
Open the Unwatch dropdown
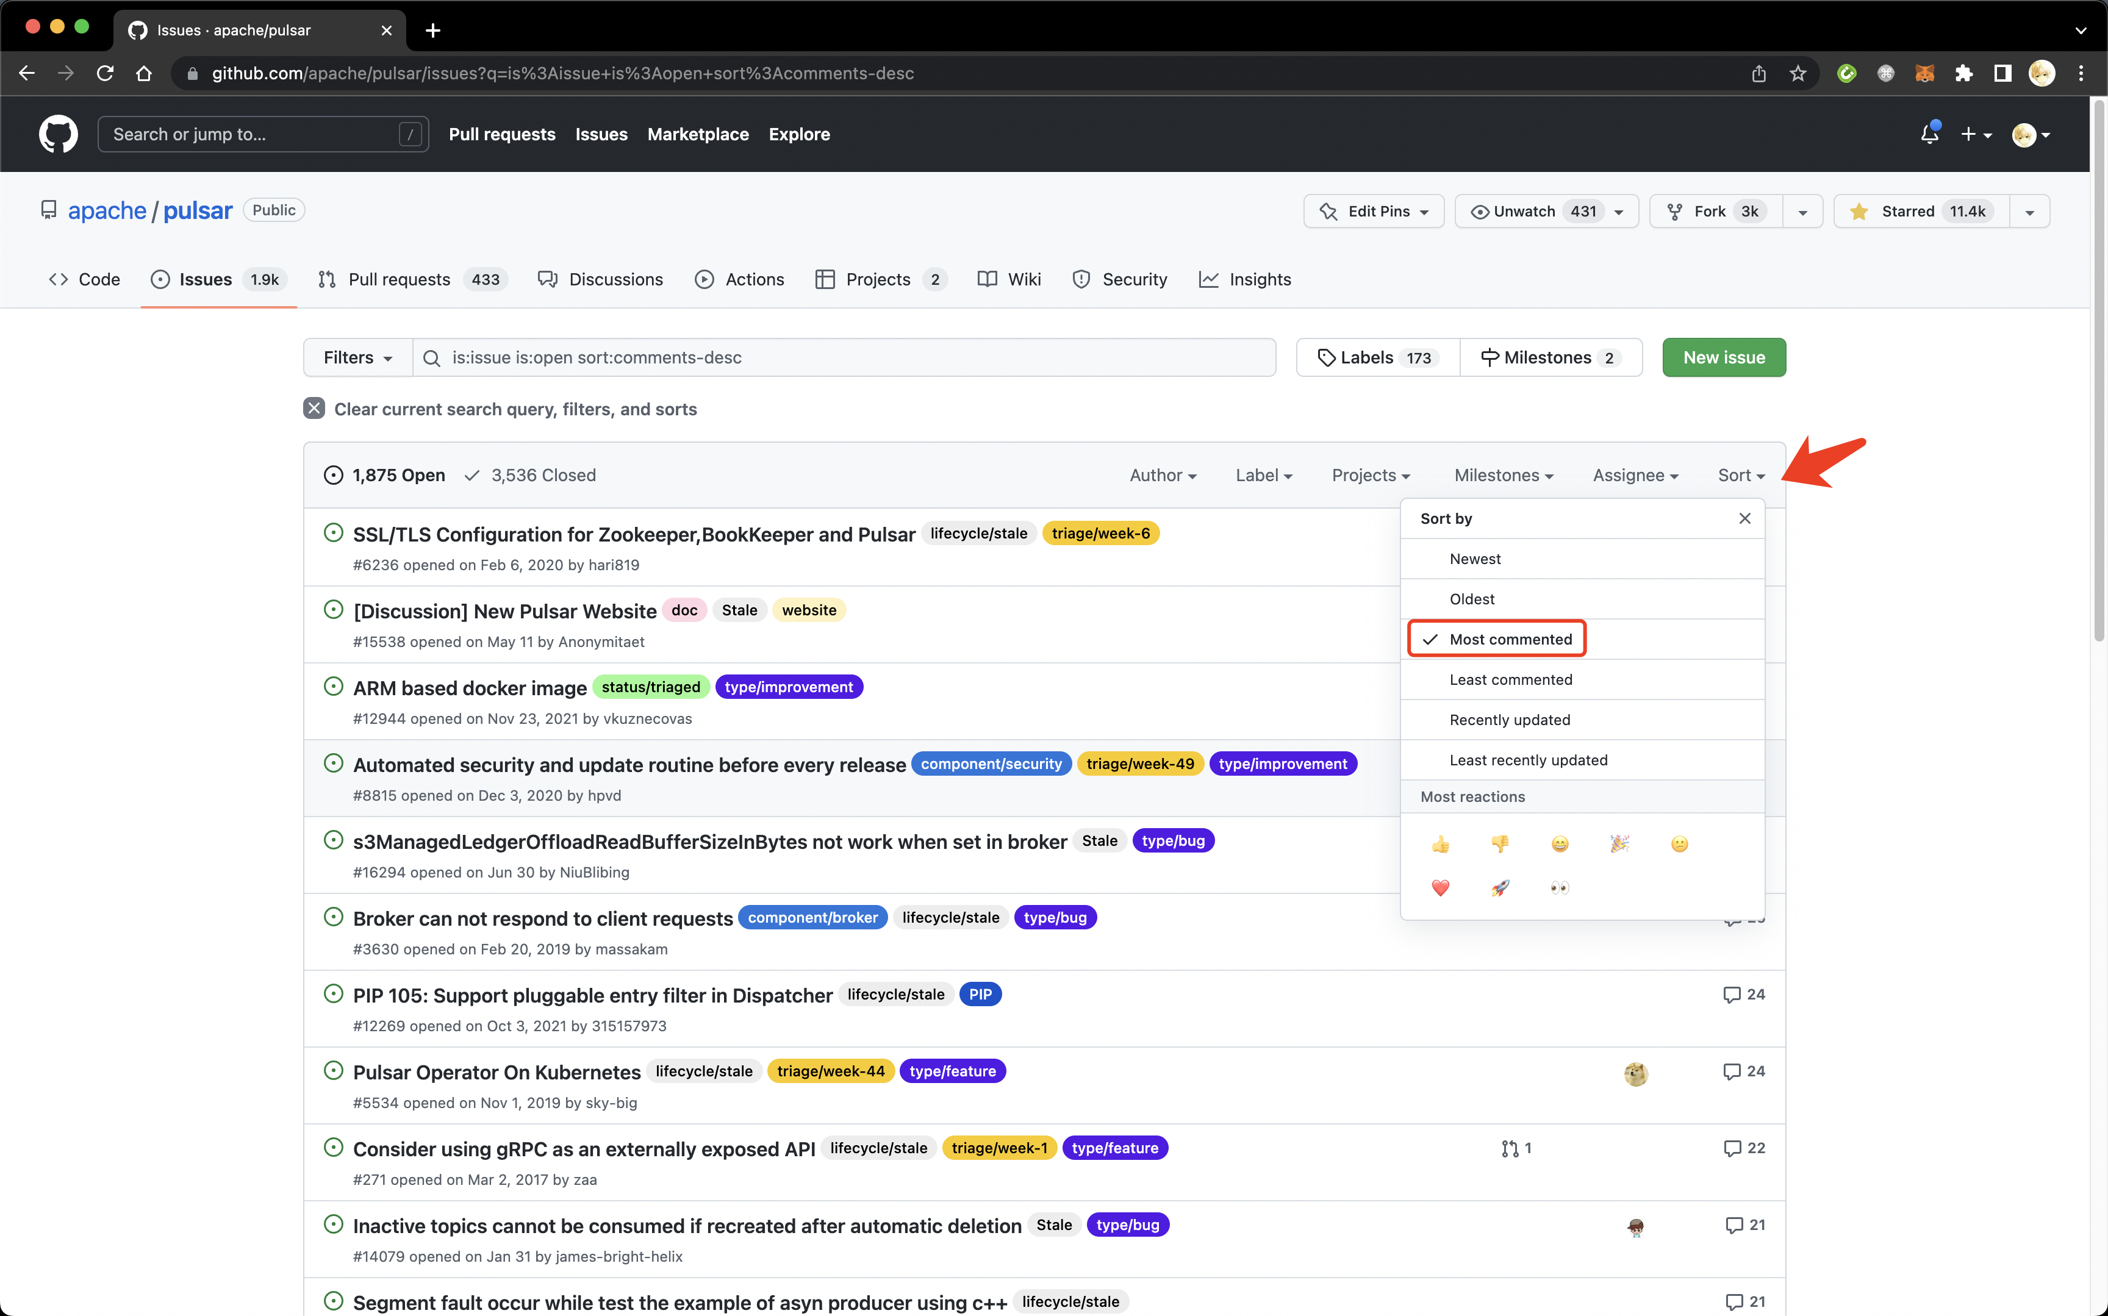(x=1547, y=212)
